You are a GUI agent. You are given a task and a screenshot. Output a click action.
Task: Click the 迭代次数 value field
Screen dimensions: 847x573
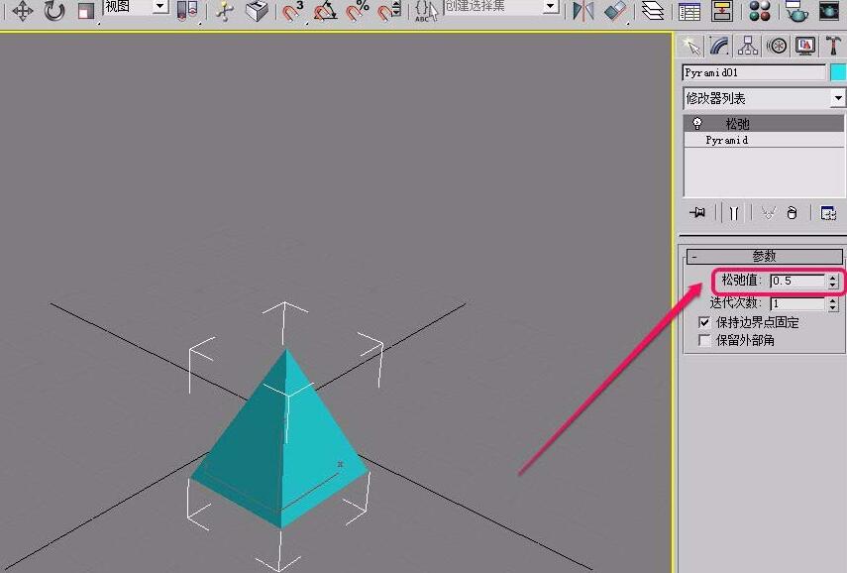click(797, 303)
